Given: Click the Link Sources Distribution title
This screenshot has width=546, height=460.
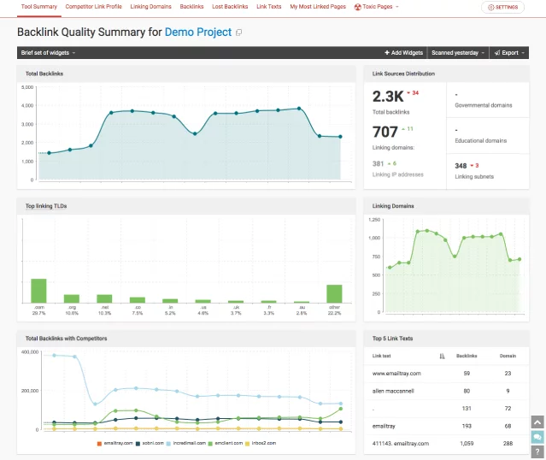Looking at the screenshot, I should coord(403,74).
